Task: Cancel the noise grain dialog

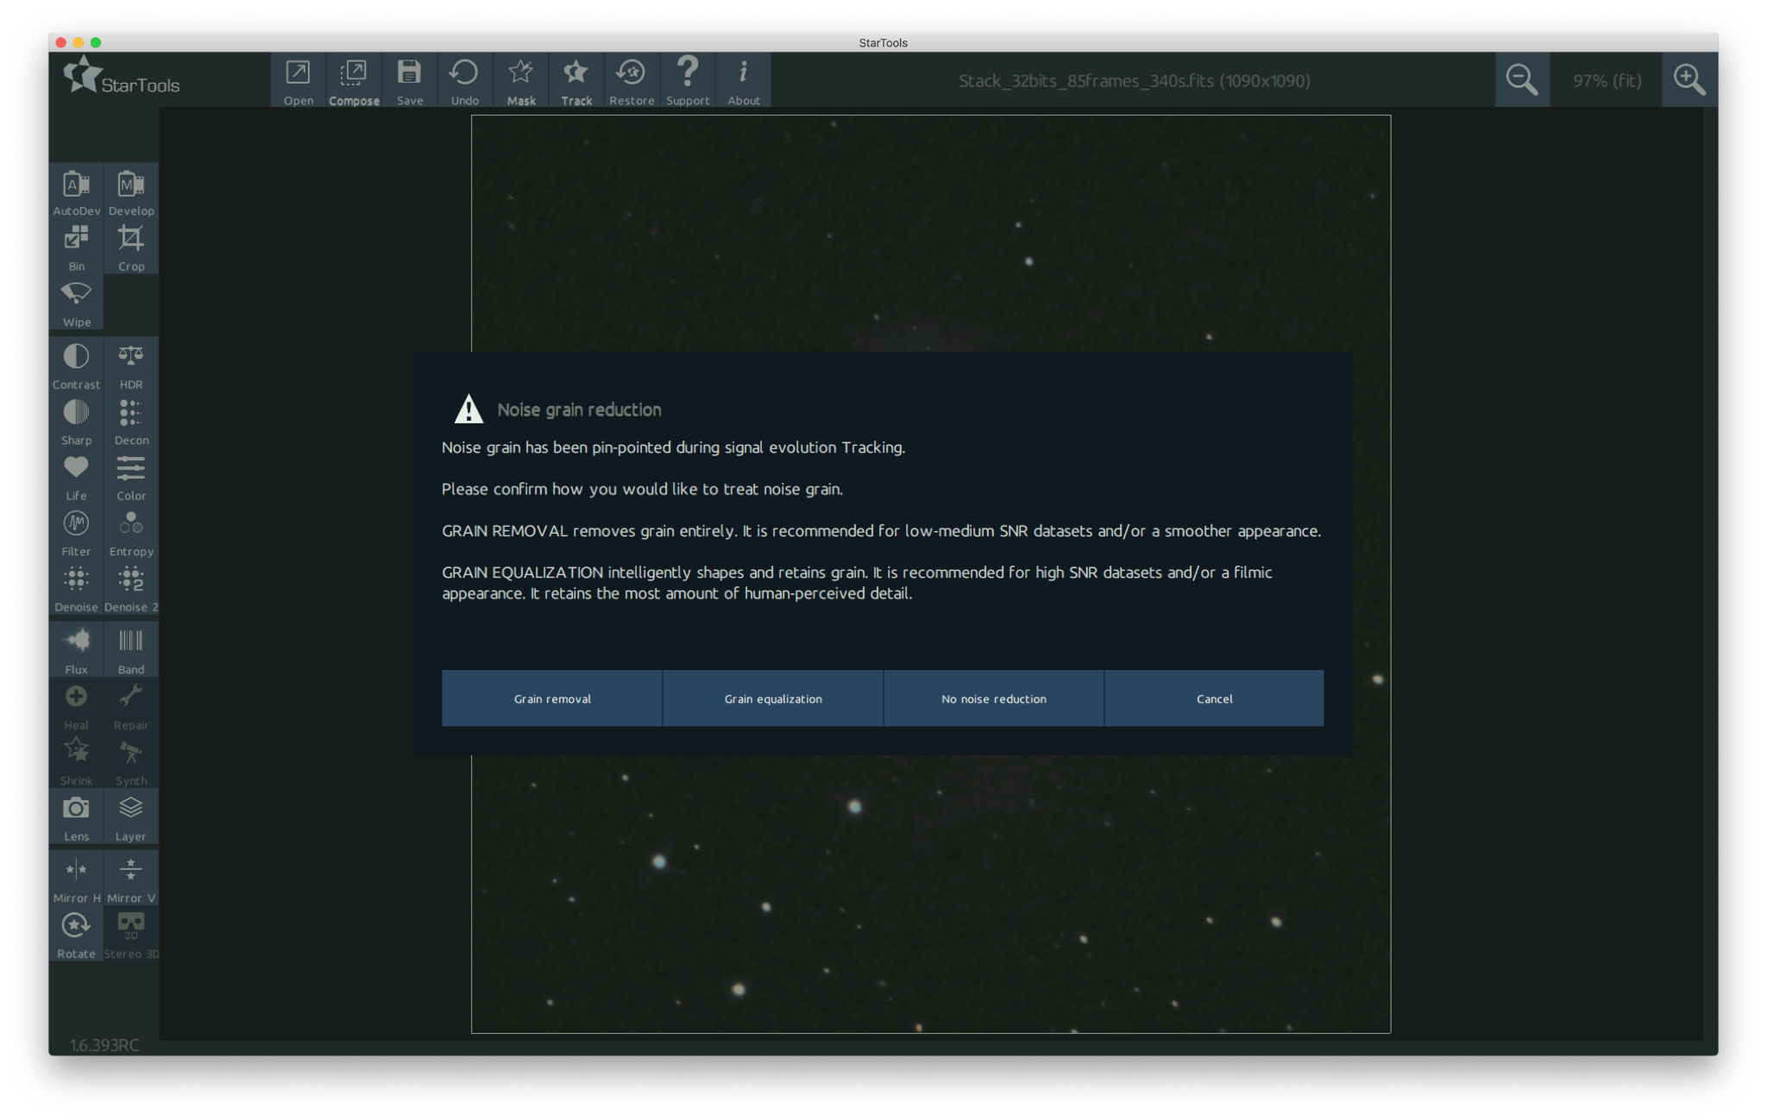Action: [1214, 698]
